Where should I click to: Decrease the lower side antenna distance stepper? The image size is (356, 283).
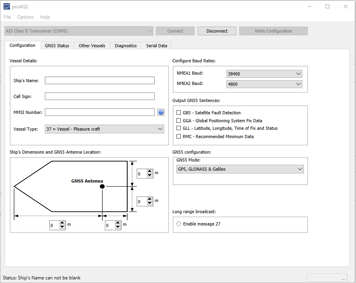tap(150, 203)
